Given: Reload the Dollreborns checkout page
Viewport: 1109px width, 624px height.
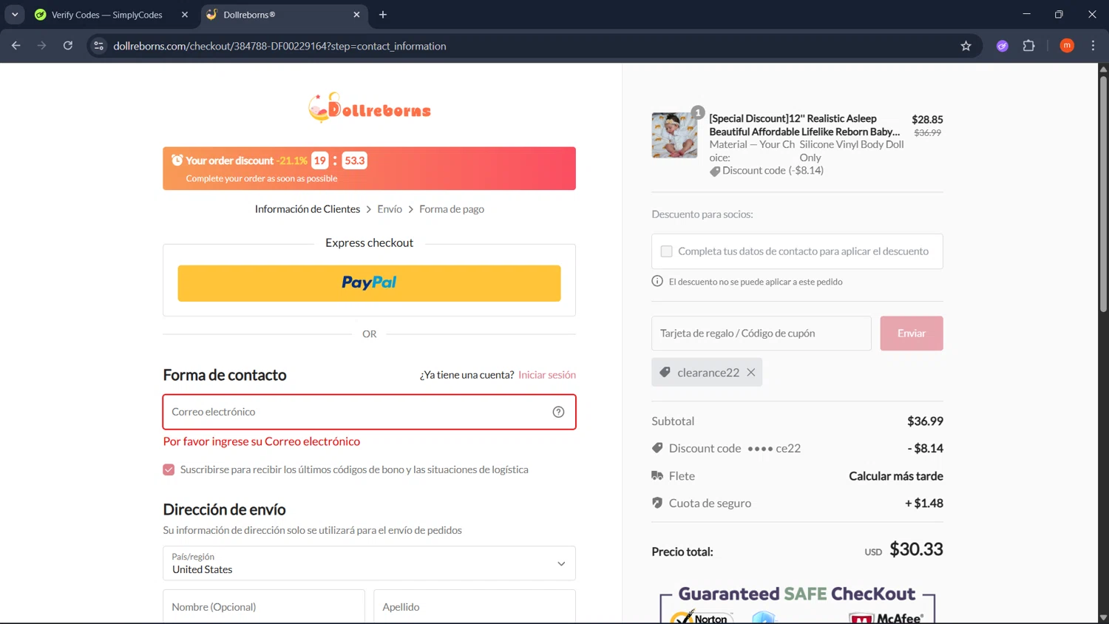Looking at the screenshot, I should pos(68,46).
